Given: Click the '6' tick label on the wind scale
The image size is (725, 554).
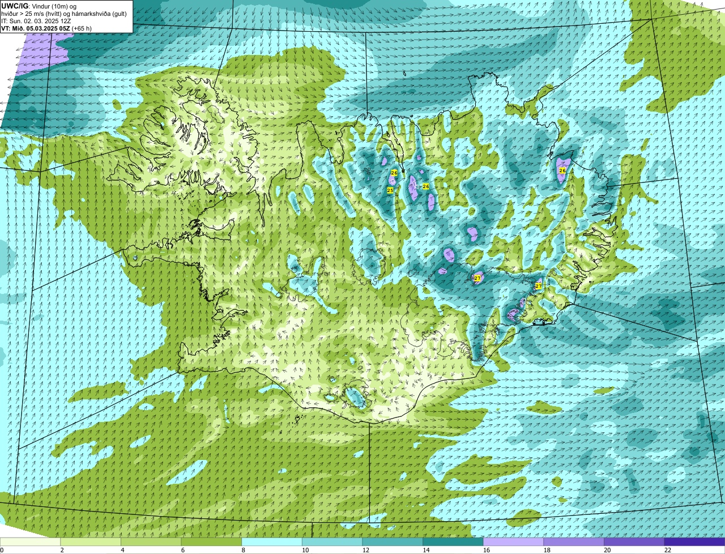Looking at the screenshot, I should [x=182, y=550].
